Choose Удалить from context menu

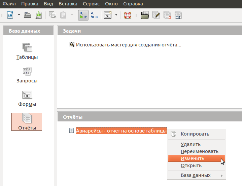click(197, 144)
